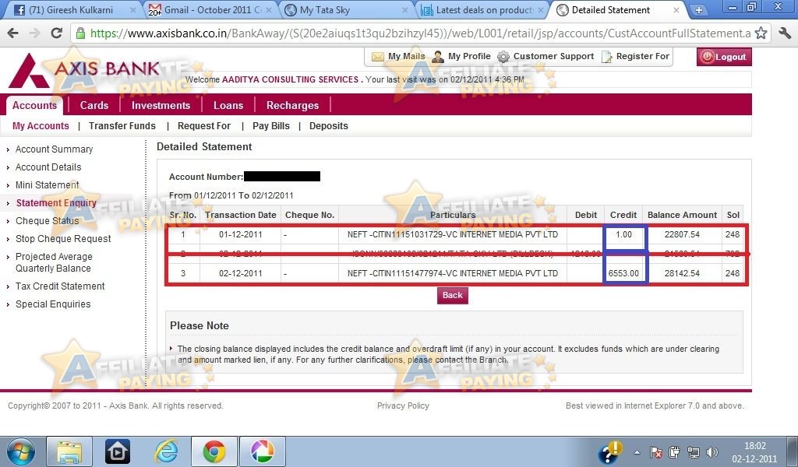Screen dimensions: 798x467
Task: Open the Recharges main tab
Action: tap(293, 105)
